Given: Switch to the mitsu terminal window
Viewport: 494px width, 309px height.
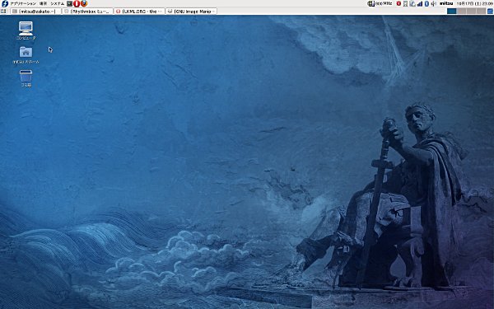Looking at the screenshot, I should 35,11.
